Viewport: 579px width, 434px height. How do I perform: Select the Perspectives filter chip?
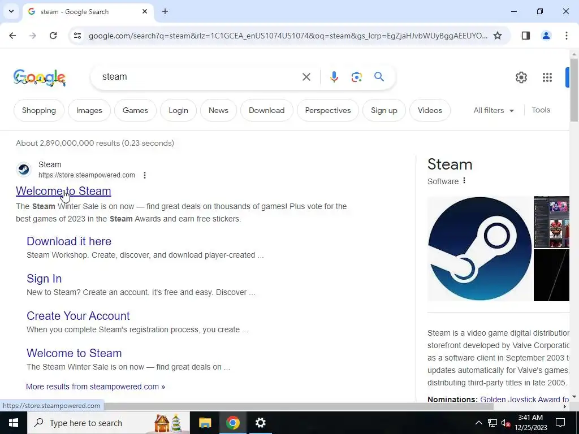click(x=328, y=110)
